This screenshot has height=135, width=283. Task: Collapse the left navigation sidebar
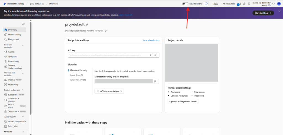click(x=23, y=24)
